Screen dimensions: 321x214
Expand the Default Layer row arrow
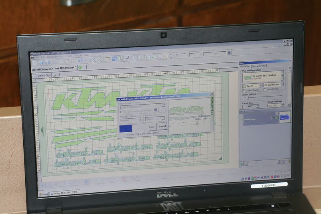[242, 120]
